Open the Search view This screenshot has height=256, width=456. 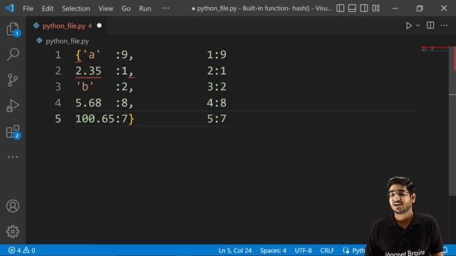[13, 55]
